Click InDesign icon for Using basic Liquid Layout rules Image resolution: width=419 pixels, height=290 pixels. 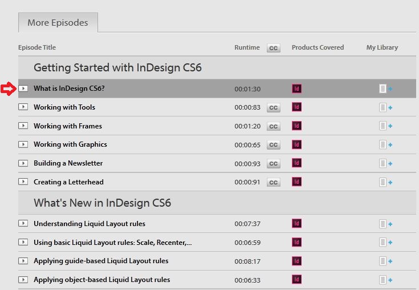(296, 242)
